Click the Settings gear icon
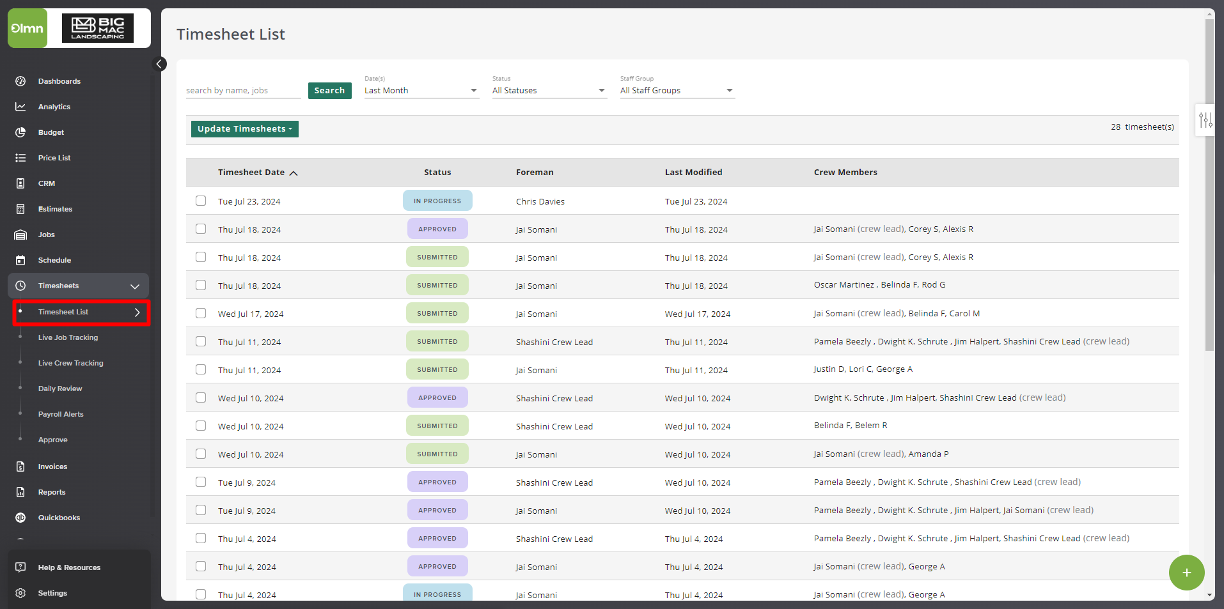The height and width of the screenshot is (609, 1224). [x=20, y=593]
